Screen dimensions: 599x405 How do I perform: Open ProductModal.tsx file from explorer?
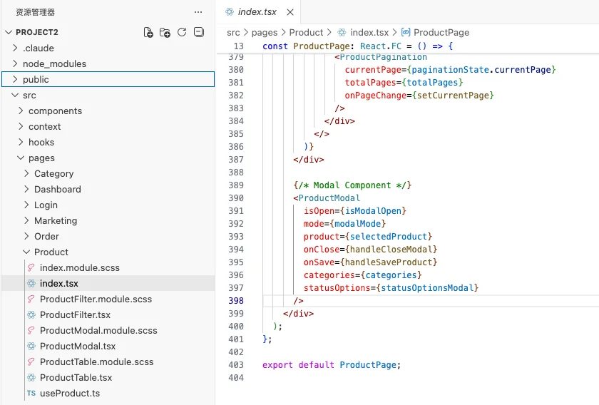77,346
